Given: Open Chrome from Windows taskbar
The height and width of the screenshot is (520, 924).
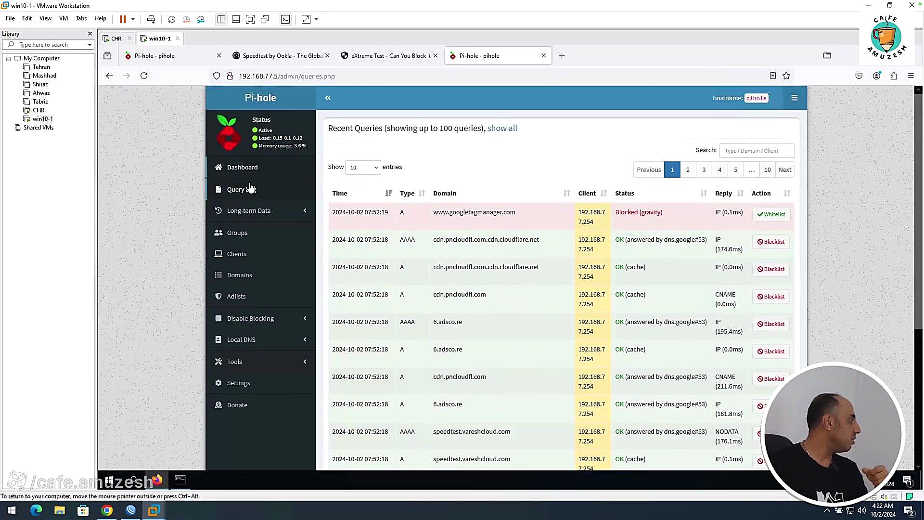Looking at the screenshot, I should pyautogui.click(x=107, y=510).
